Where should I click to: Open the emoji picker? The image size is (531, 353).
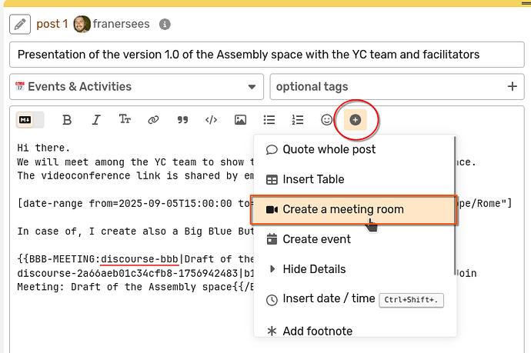click(x=327, y=120)
